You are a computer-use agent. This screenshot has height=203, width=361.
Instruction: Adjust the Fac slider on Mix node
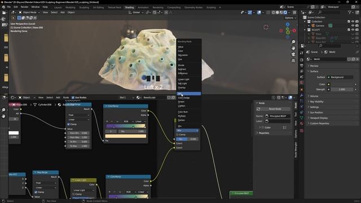[x=187, y=139]
